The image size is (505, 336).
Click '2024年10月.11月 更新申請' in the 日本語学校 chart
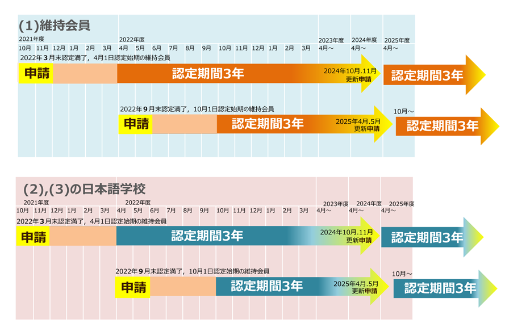pos(347,236)
